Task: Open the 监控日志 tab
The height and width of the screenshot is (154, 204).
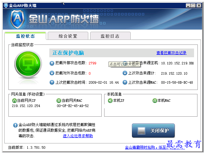Action: [110, 36]
